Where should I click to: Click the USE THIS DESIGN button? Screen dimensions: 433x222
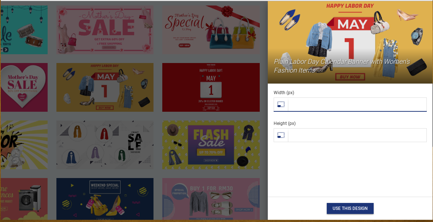(x=350, y=208)
